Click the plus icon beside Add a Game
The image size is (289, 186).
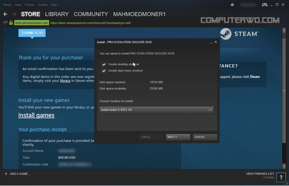click(6, 174)
